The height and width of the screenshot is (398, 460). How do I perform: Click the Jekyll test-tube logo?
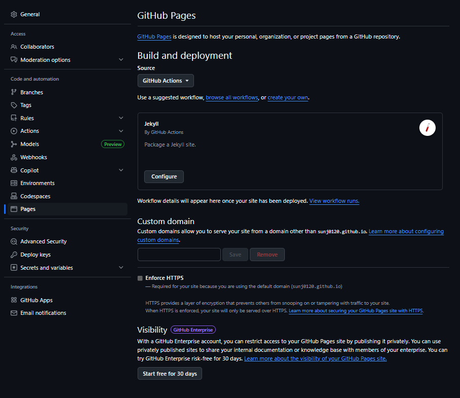(x=427, y=128)
